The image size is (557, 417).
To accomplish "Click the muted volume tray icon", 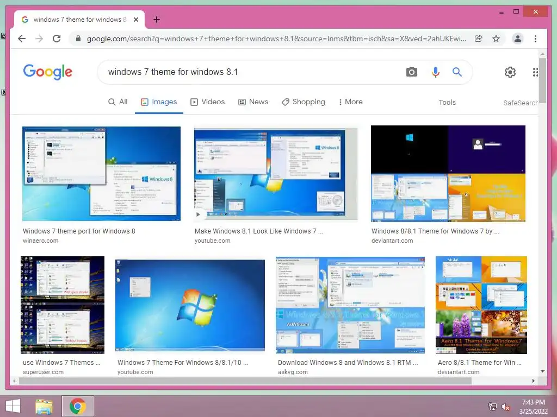I will pyautogui.click(x=505, y=407).
